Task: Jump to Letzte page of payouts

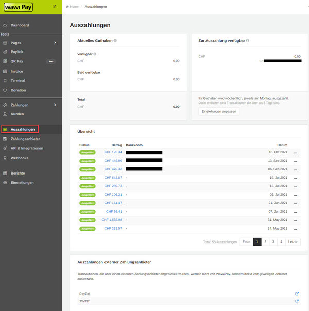Action: [x=293, y=242]
